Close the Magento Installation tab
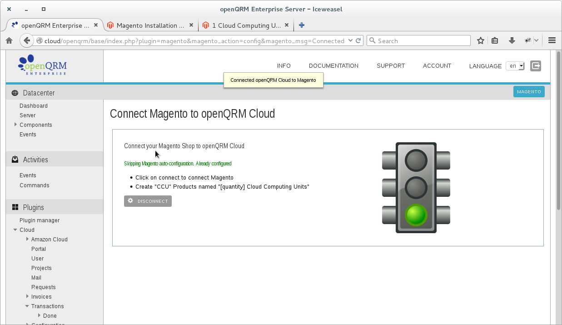The height and width of the screenshot is (325, 562). (x=191, y=25)
